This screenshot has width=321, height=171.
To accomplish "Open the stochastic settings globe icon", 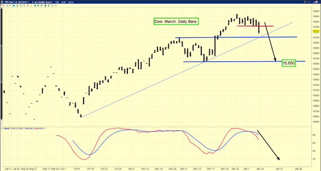I will pyautogui.click(x=21, y=128).
